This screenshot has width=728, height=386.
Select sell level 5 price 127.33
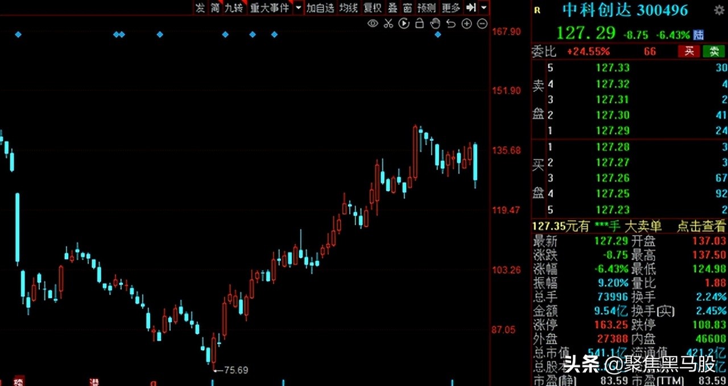pos(613,68)
